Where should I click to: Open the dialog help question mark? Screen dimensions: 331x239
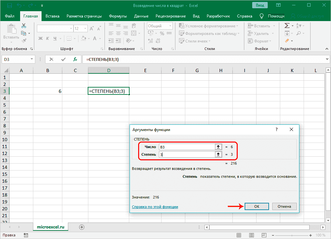pos(277,130)
